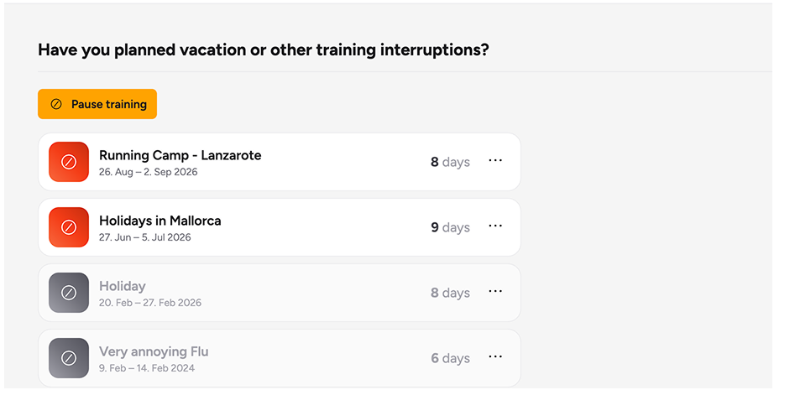
Task: Select the Very annoying Flu entry title
Action: tap(154, 351)
